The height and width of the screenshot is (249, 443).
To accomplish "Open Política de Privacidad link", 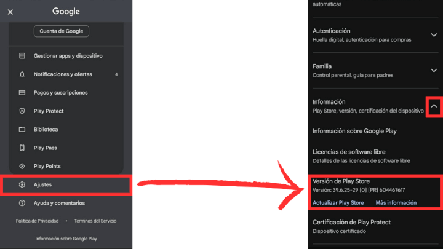I will coord(38,221).
